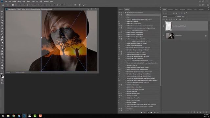Toggle checkmark for WORKFLOW Reveal All action

click(119, 21)
